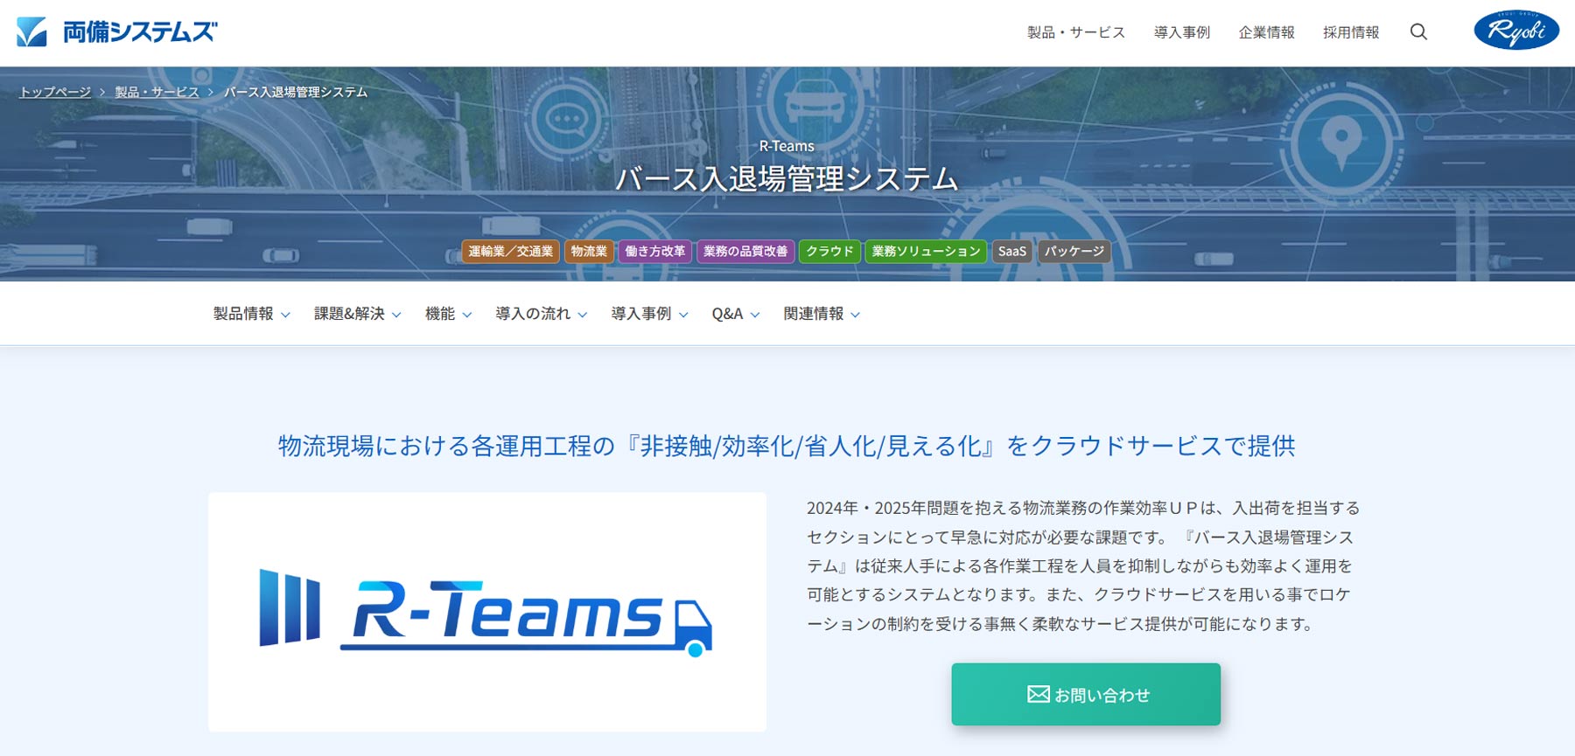Go to 製品・サービス breadcrumb link
The width and height of the screenshot is (1575, 756).
pyautogui.click(x=157, y=92)
